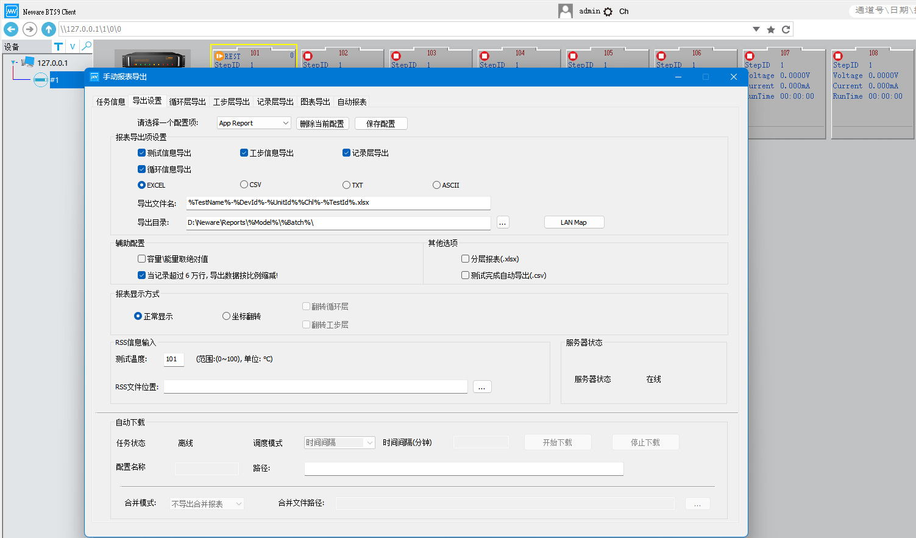Select channel 108 stop status icon

pos(838,56)
